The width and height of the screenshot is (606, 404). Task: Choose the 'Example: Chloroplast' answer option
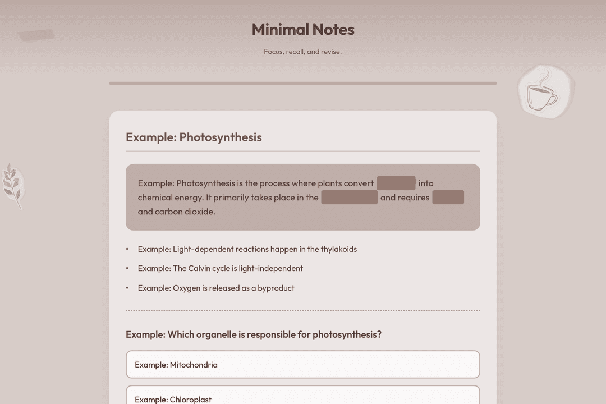click(302, 395)
